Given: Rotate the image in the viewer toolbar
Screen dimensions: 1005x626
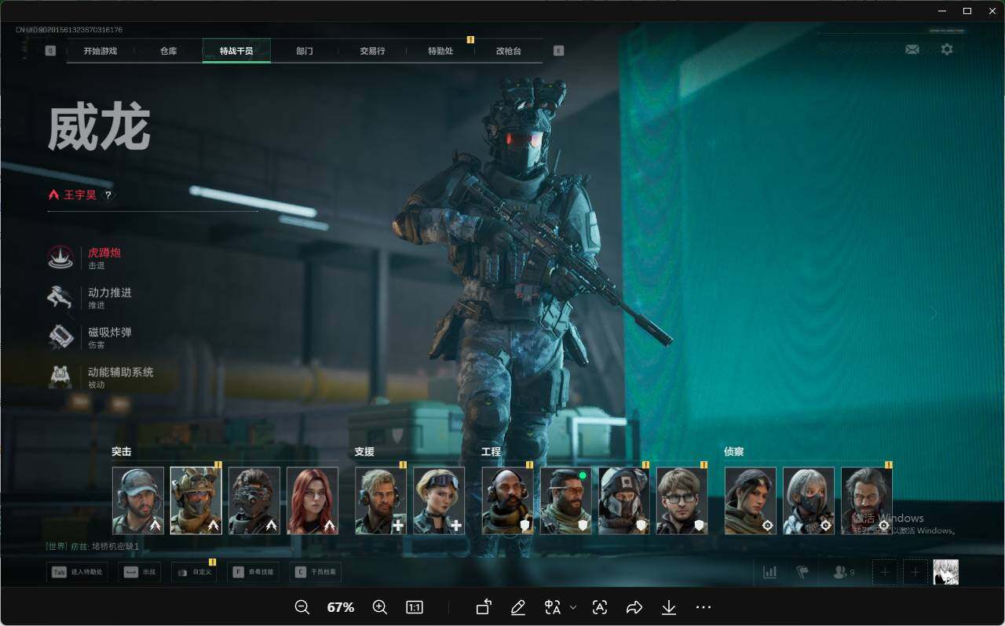Looking at the screenshot, I should point(484,607).
